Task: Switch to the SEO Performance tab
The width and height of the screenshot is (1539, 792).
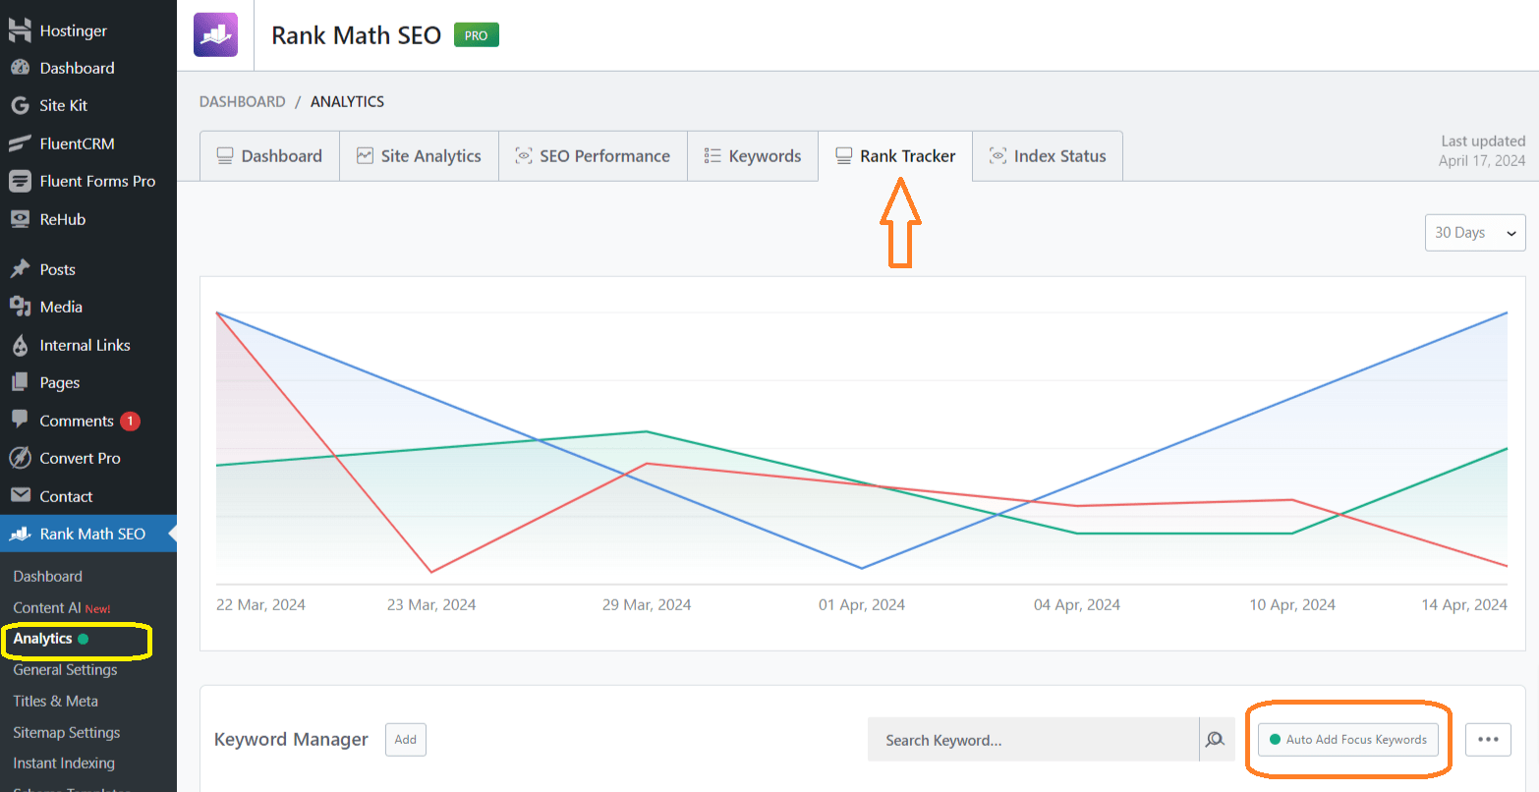Action: (593, 156)
